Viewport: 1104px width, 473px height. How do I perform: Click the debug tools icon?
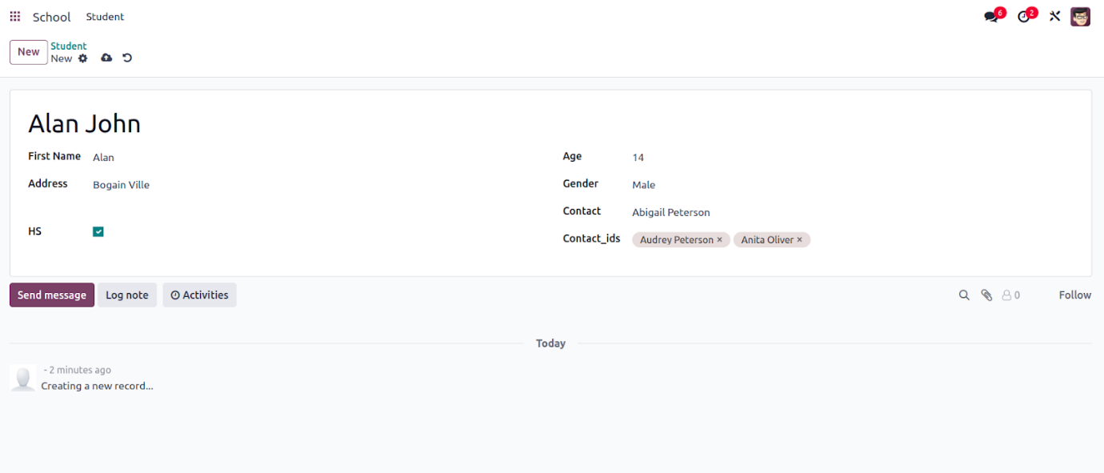(x=1055, y=17)
